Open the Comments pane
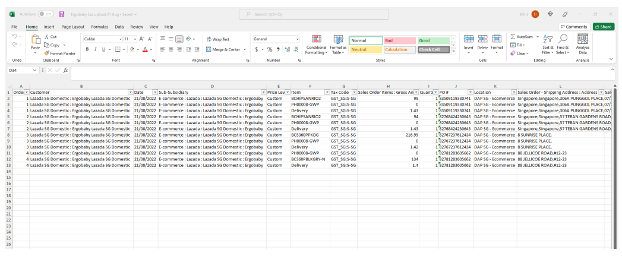Image resolution: width=622 pixels, height=256 pixels. [x=574, y=27]
